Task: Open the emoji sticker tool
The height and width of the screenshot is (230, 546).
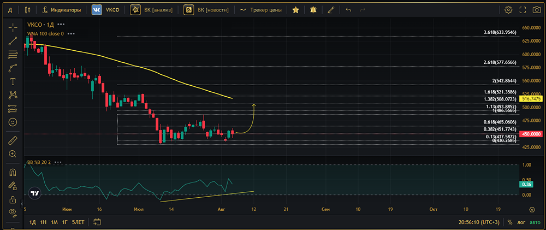Action: [x=13, y=122]
